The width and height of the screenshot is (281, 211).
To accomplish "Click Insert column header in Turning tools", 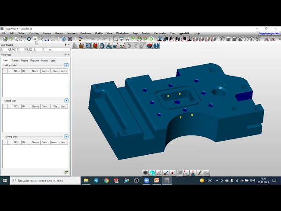I will tap(54, 142).
